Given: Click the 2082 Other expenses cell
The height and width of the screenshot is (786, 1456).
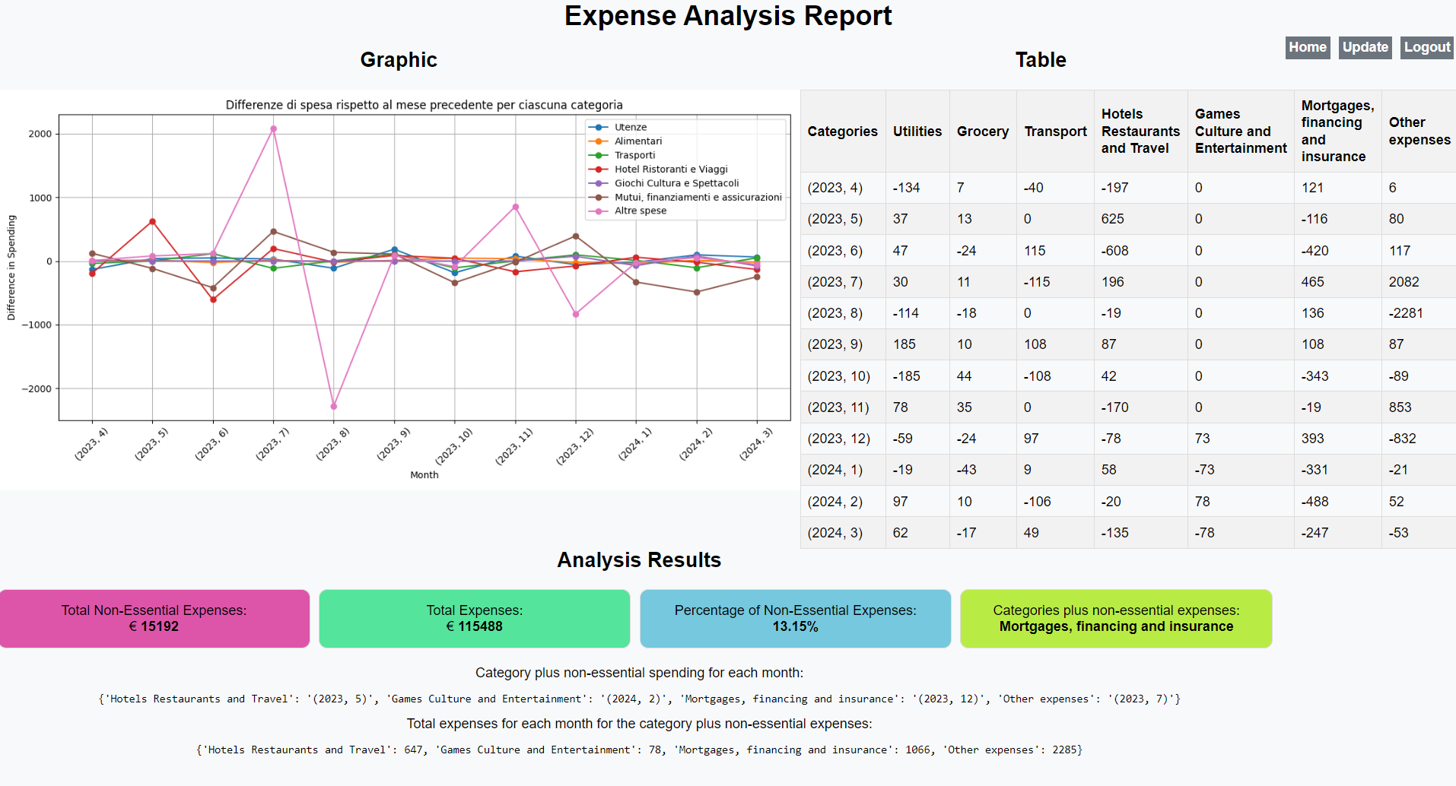Looking at the screenshot, I should coord(1419,282).
